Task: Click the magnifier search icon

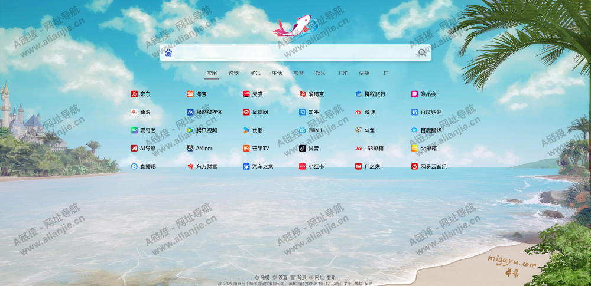Action: (422, 53)
